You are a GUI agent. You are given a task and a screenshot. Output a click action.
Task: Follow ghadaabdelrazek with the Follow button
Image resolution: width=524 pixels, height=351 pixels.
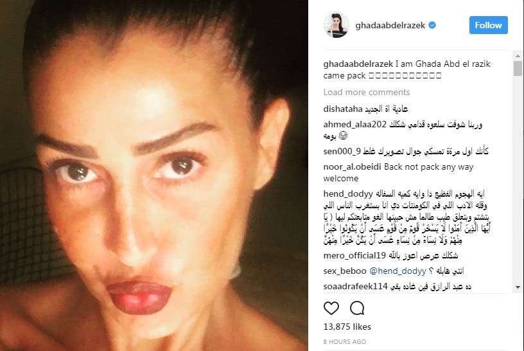pyautogui.click(x=488, y=25)
